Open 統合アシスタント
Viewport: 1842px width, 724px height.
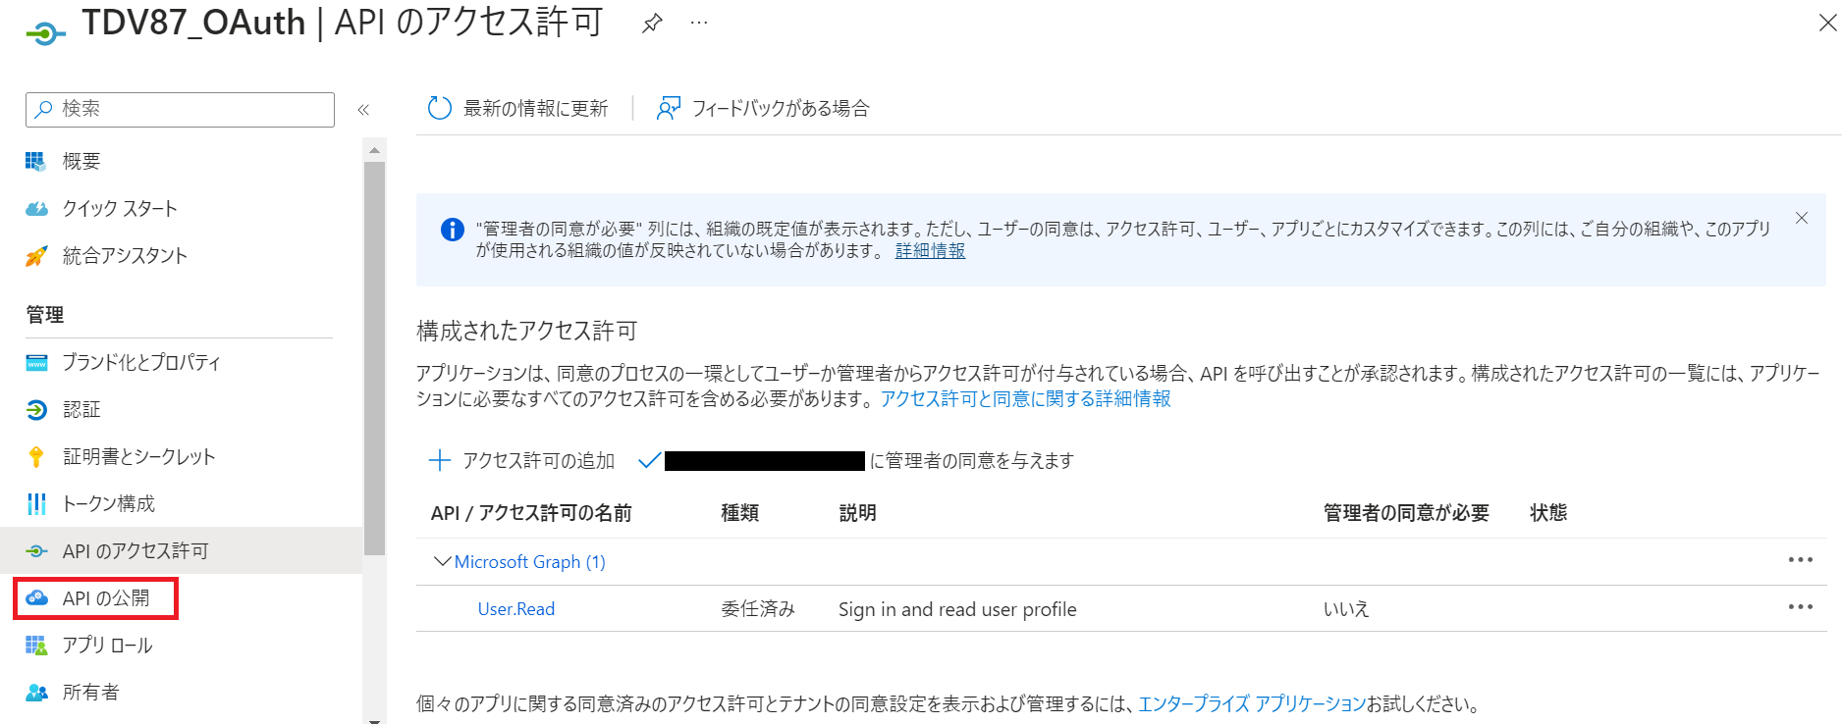pyautogui.click(x=125, y=256)
